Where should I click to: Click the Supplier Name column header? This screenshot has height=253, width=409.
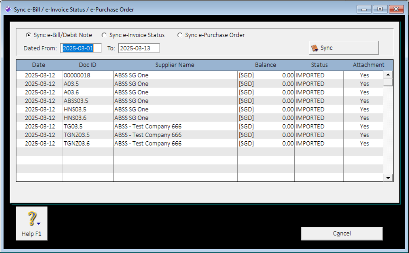click(175, 65)
